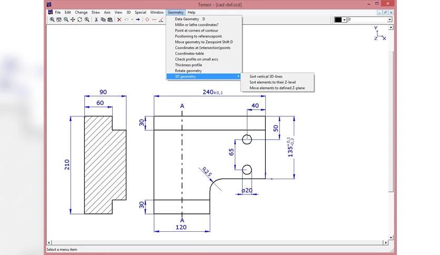Click the paste clipboard icon
Viewport: 440px width, 255px height.
(x=110, y=19)
